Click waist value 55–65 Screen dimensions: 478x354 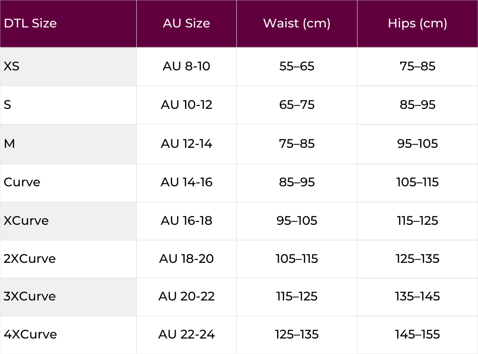tap(297, 66)
